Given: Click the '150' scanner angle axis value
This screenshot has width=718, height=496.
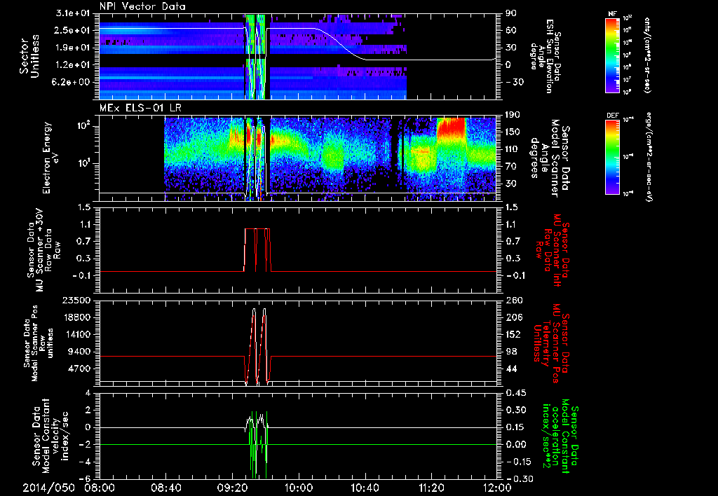Looking at the screenshot, I should click(x=514, y=132).
